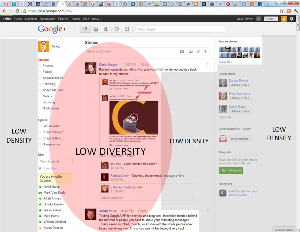Open the Home stream icon
Image resolution: width=300 pixels, height=232 pixels.
tap(85, 29)
